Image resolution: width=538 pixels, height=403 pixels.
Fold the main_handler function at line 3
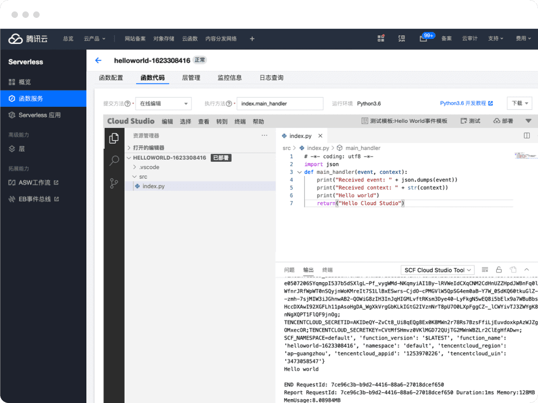click(x=299, y=172)
